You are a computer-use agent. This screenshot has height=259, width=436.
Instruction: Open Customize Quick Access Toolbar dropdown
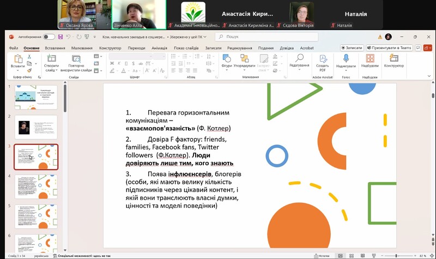[x=94, y=37]
